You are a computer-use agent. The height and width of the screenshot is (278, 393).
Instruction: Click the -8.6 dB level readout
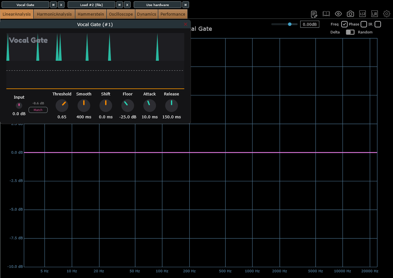coord(38,103)
